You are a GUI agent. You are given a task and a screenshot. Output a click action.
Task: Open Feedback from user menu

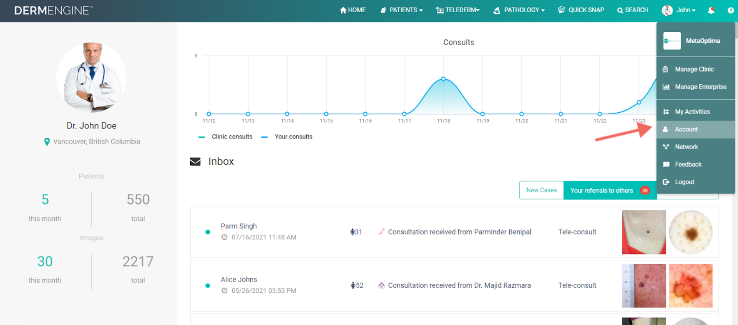pos(696,165)
